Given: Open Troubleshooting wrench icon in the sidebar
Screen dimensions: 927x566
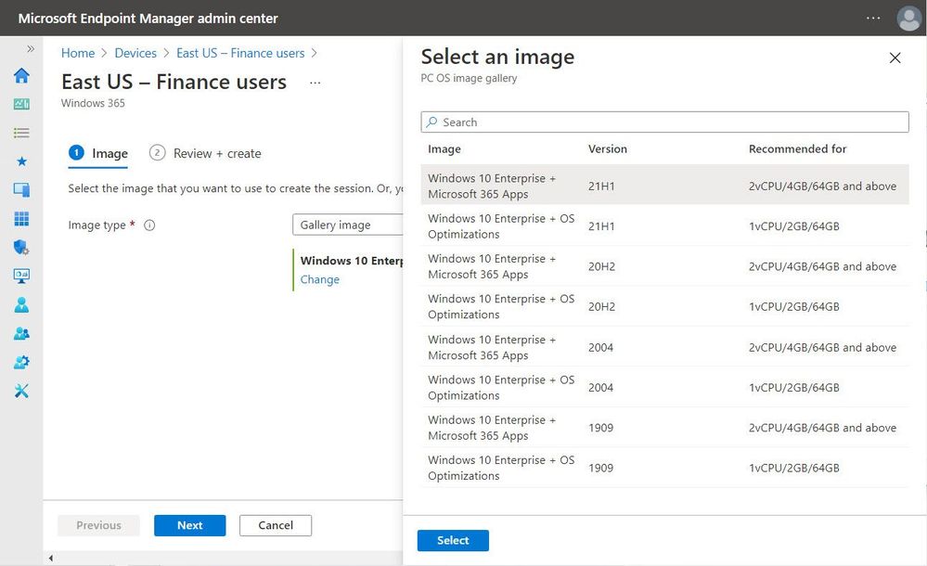Looking at the screenshot, I should [21, 391].
